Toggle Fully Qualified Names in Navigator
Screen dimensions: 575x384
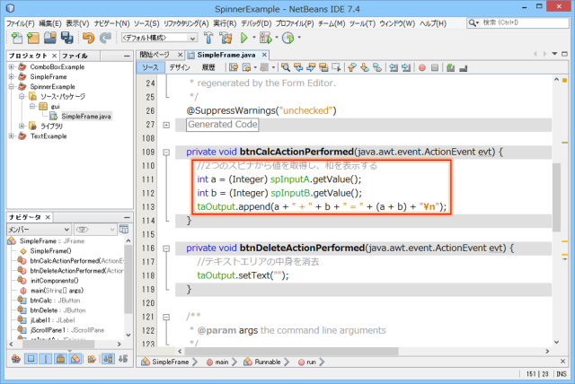[x=92, y=359]
